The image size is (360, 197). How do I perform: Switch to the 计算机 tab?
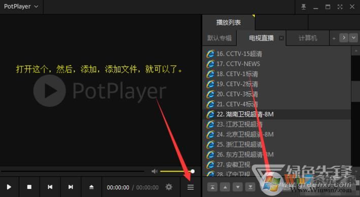pyautogui.click(x=308, y=38)
